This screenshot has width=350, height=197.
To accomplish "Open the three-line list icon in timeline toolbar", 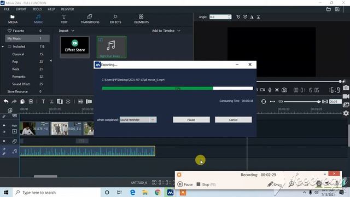I will point(80,102).
